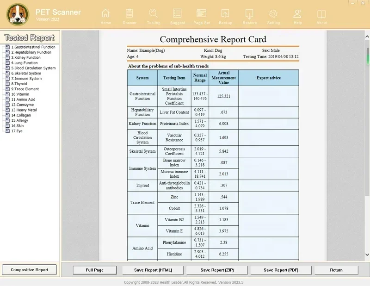The image size is (370, 286).
Task: Click the Full Page button
Action: (x=95, y=270)
